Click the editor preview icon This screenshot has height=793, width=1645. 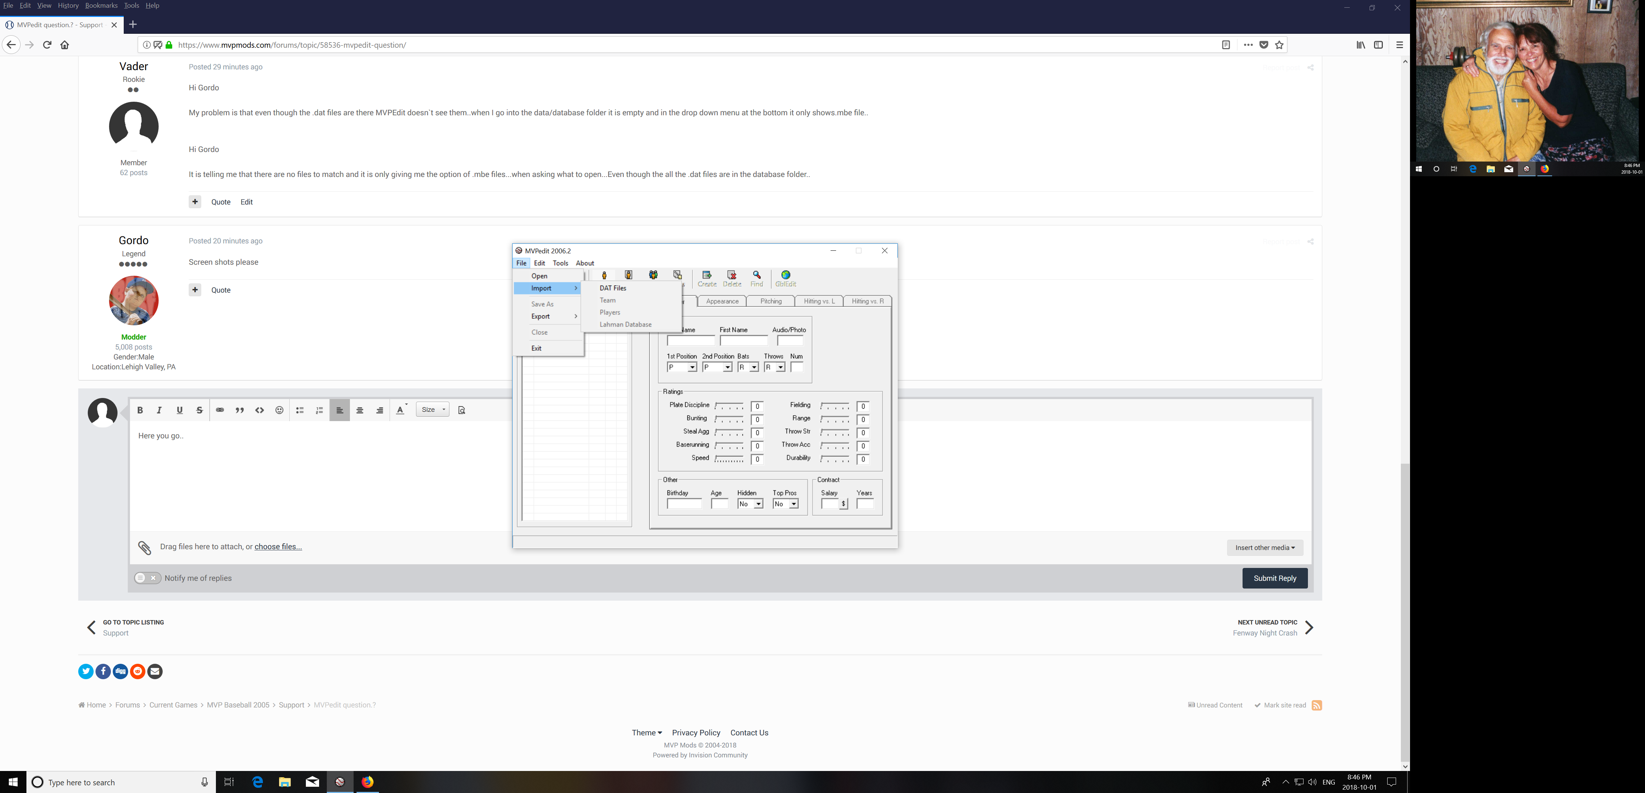tap(462, 410)
